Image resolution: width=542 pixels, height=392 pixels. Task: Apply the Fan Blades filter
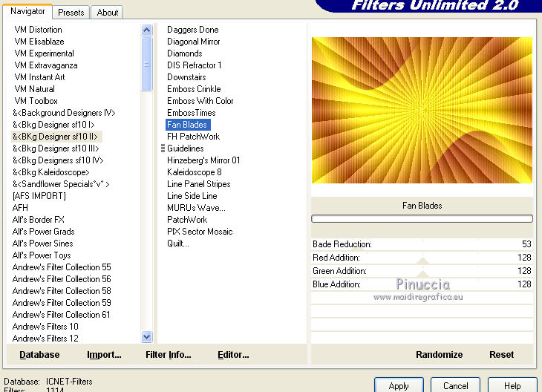tap(399, 385)
